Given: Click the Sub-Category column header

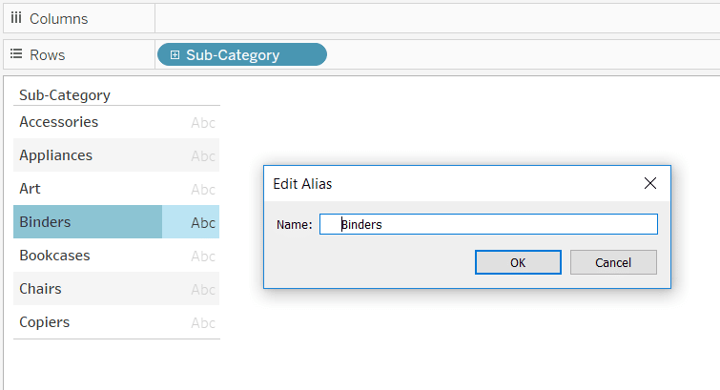Looking at the screenshot, I should click(x=65, y=95).
